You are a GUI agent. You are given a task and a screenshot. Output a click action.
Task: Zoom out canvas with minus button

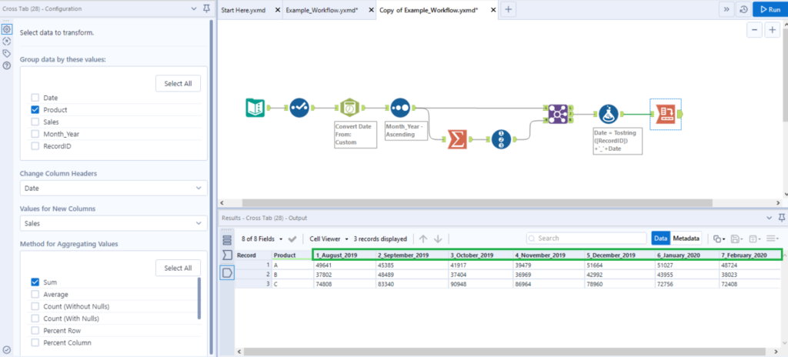point(754,30)
